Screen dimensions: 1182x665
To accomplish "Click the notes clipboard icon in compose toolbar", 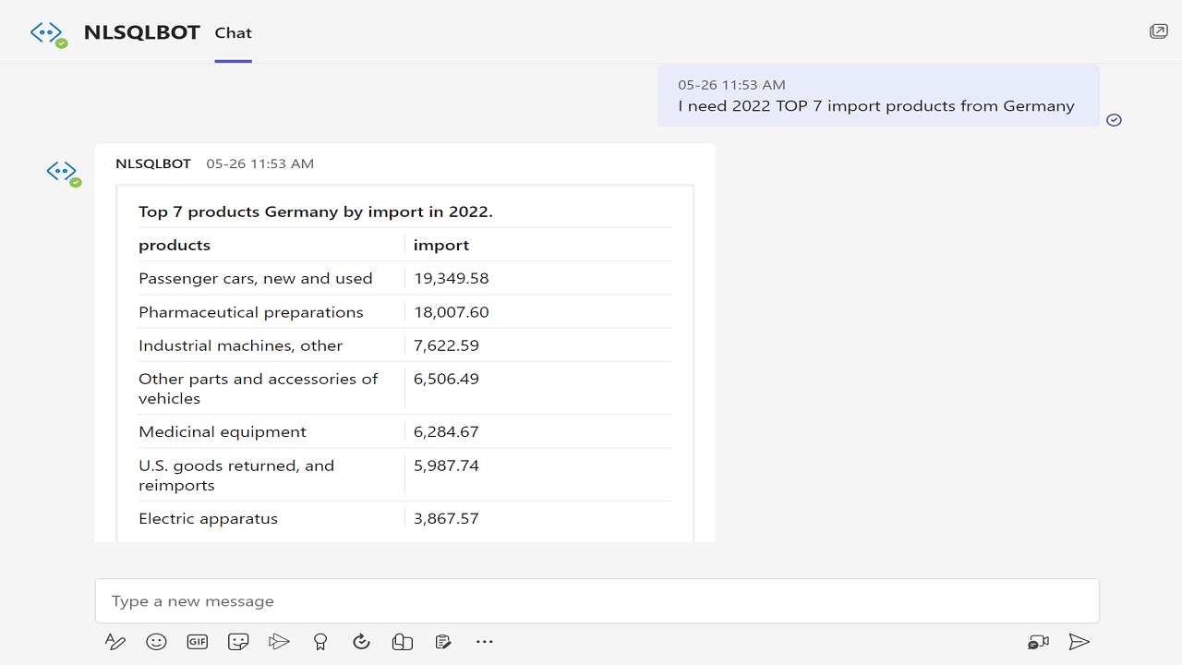I will pos(443,642).
